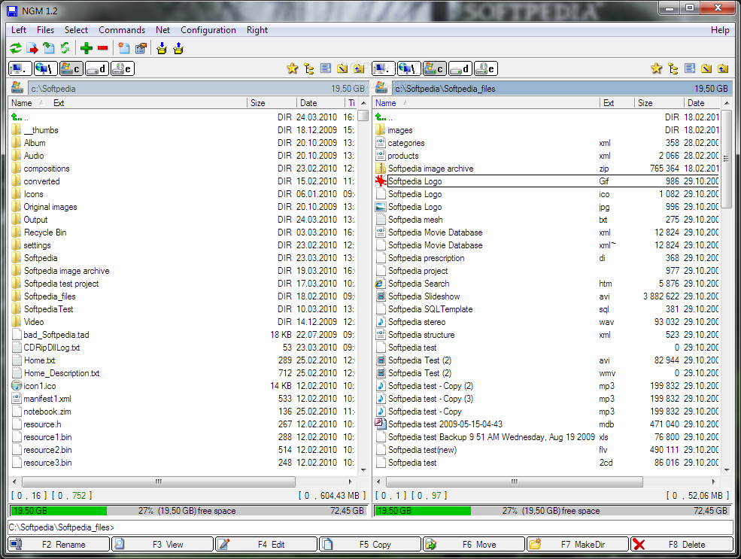Click the F7 MakeDir button
The height and width of the screenshot is (559, 741).
click(579, 545)
